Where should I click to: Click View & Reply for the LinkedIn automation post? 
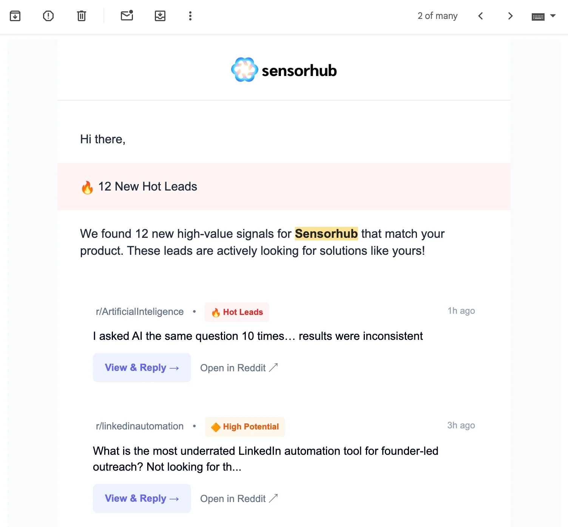(142, 498)
